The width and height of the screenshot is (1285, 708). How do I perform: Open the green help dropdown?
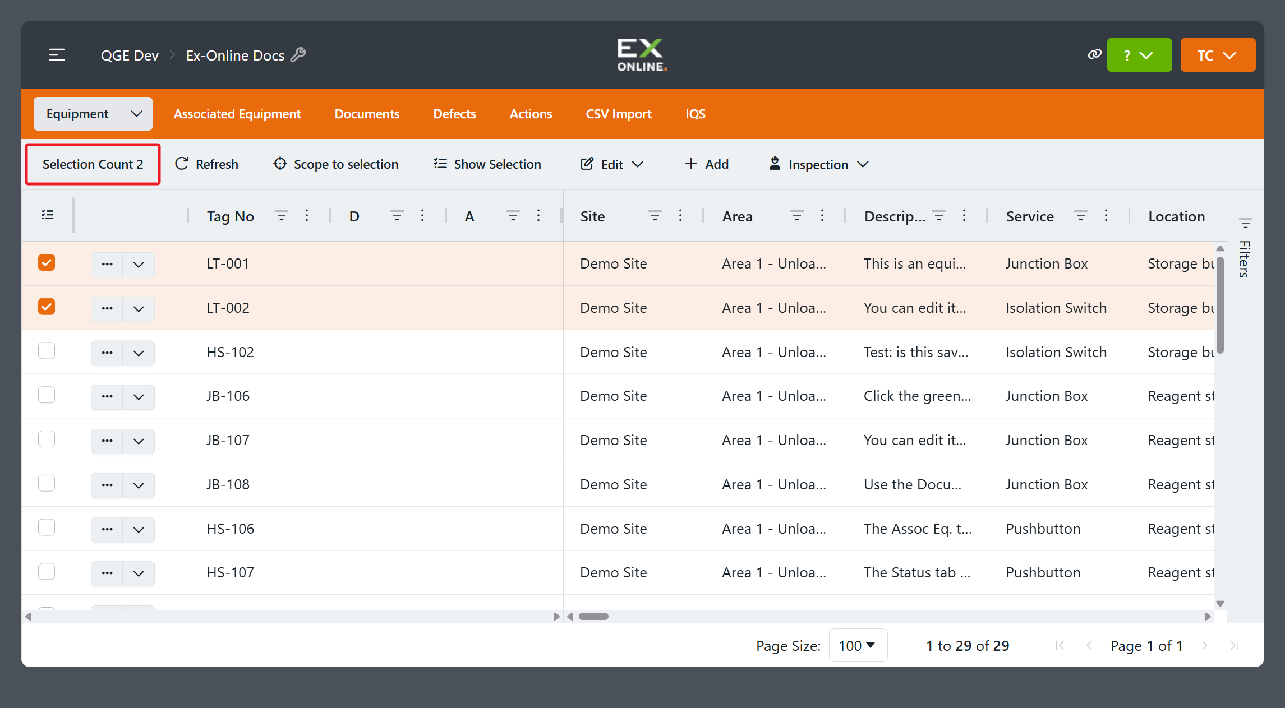click(x=1139, y=55)
